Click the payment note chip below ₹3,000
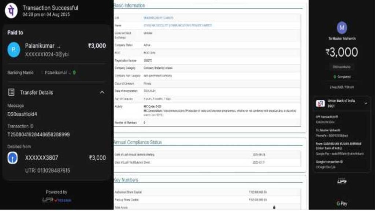 click(342, 67)
